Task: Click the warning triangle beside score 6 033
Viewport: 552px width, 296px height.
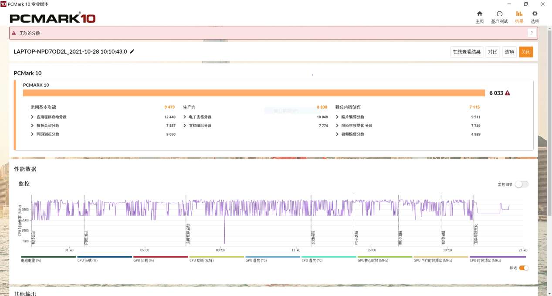Action: tap(507, 93)
